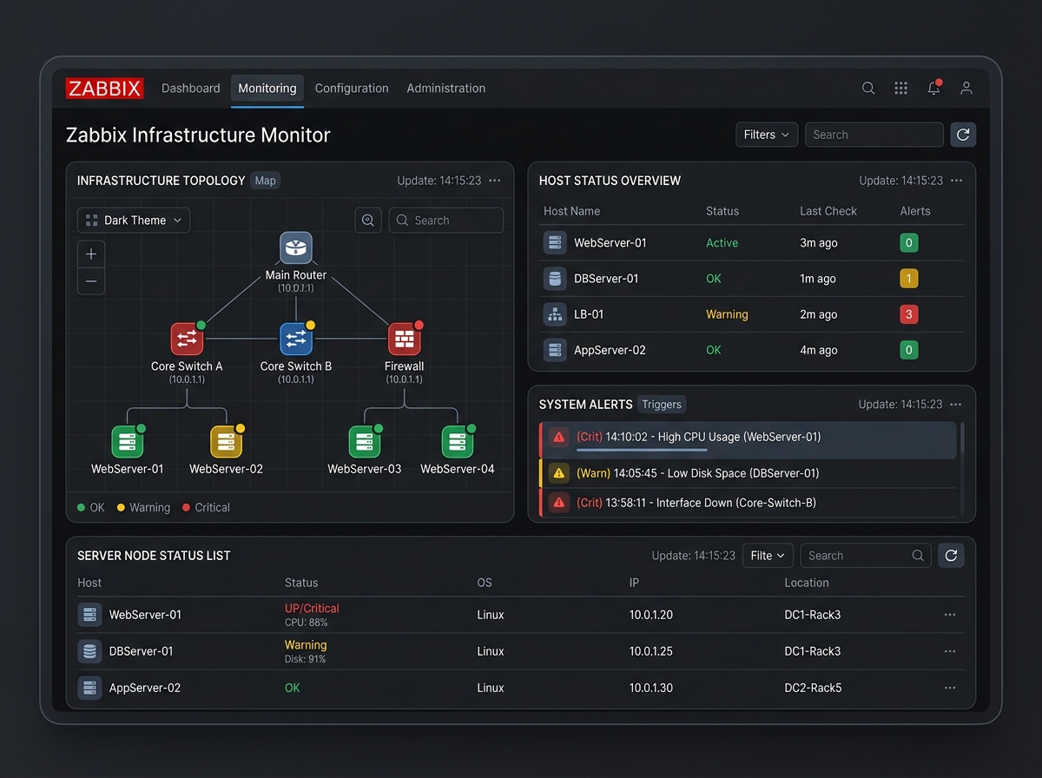Screen dimensions: 1042x778
Task: Open the Low Disk Space warning alert
Action: [748, 473]
